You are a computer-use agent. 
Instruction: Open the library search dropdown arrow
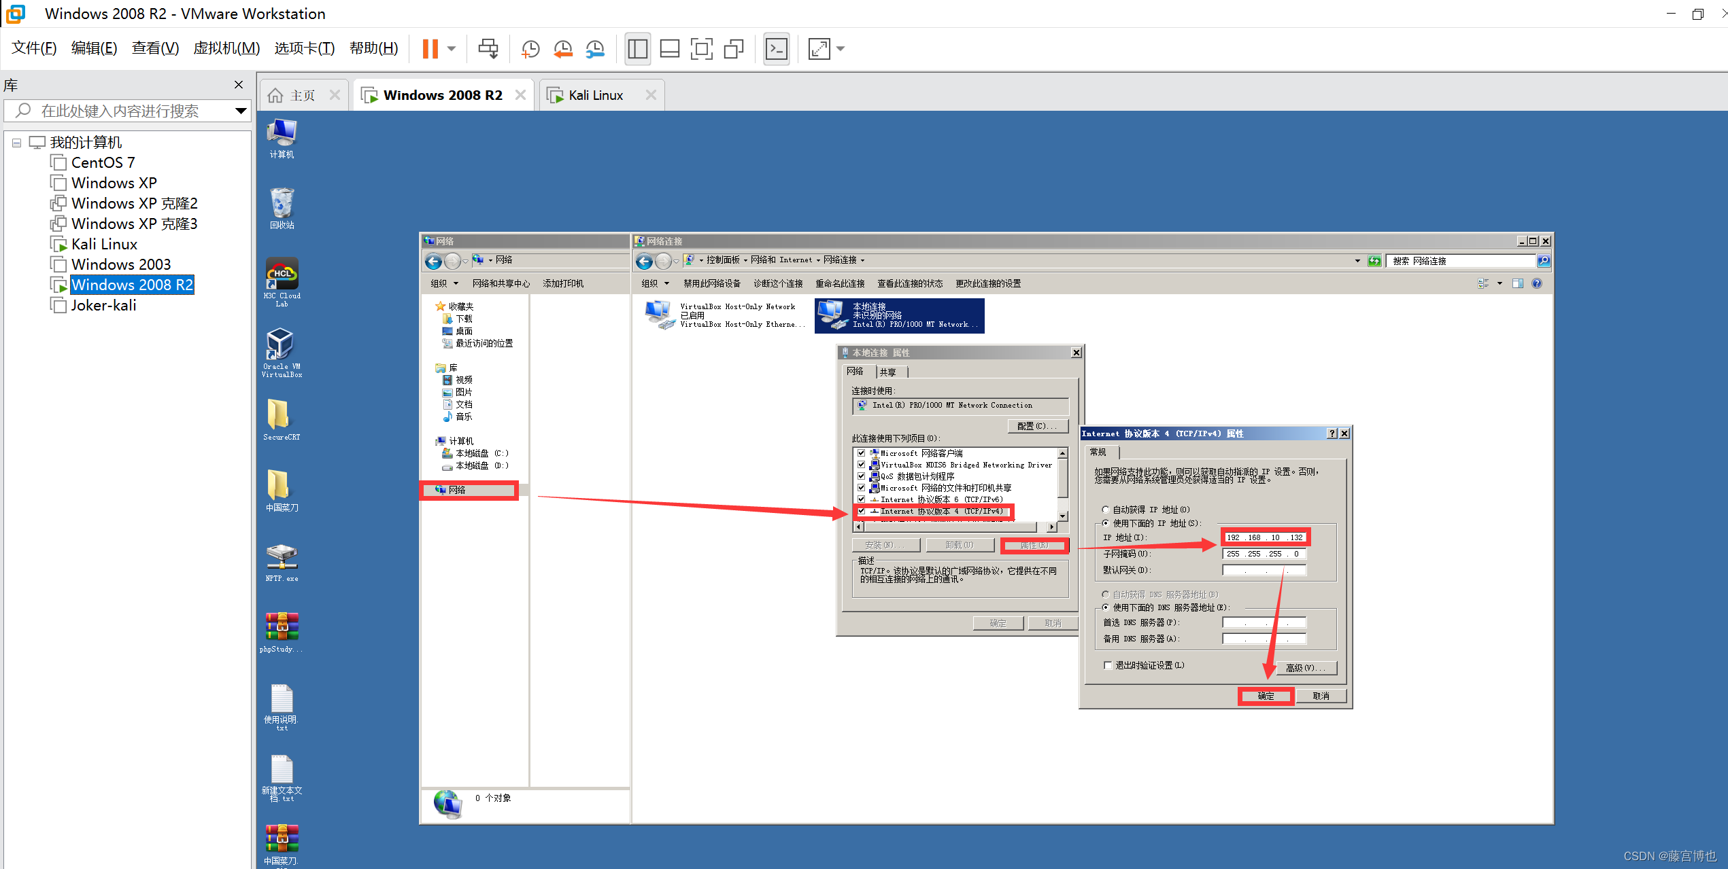(x=241, y=111)
